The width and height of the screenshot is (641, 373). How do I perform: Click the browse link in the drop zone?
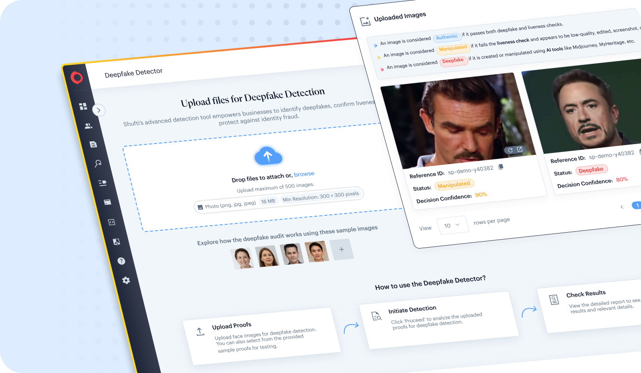click(304, 174)
